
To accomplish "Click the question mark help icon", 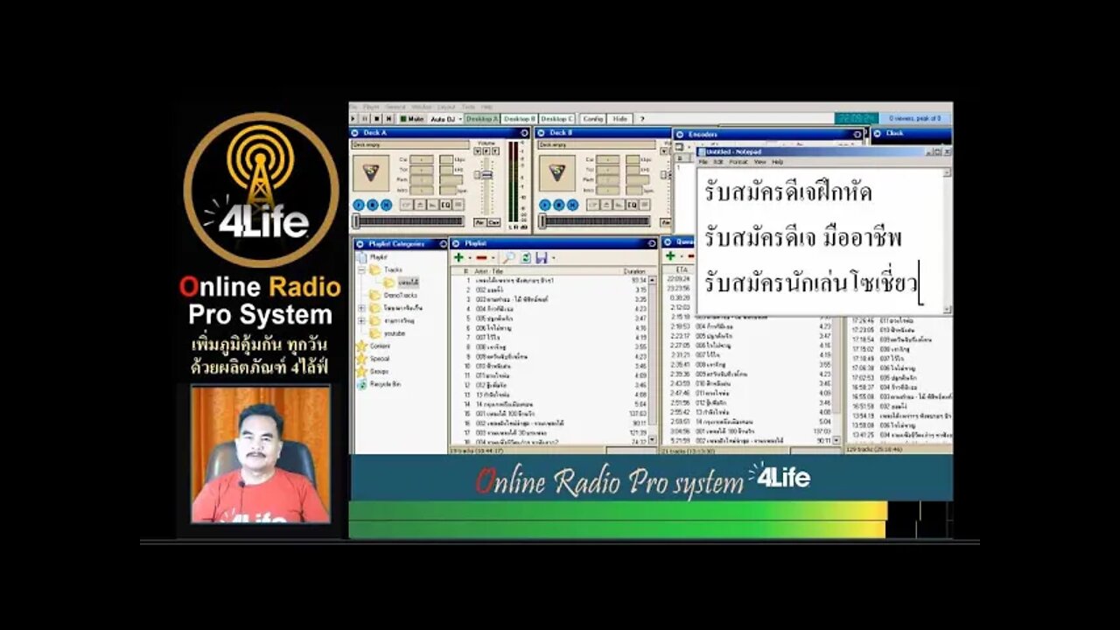I will point(642,119).
